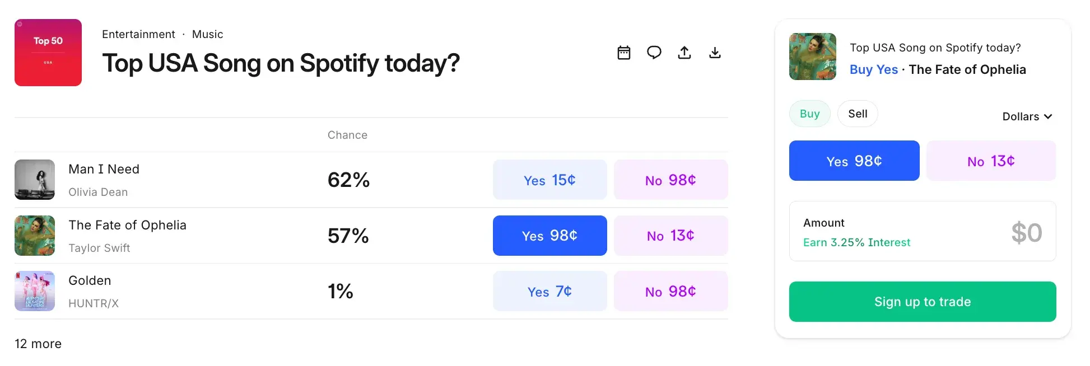This screenshot has width=1090, height=366.
Task: Open the calendar icon near the market title
Action: pos(623,52)
